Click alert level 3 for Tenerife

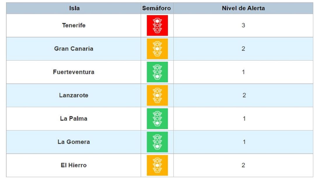click(x=243, y=25)
